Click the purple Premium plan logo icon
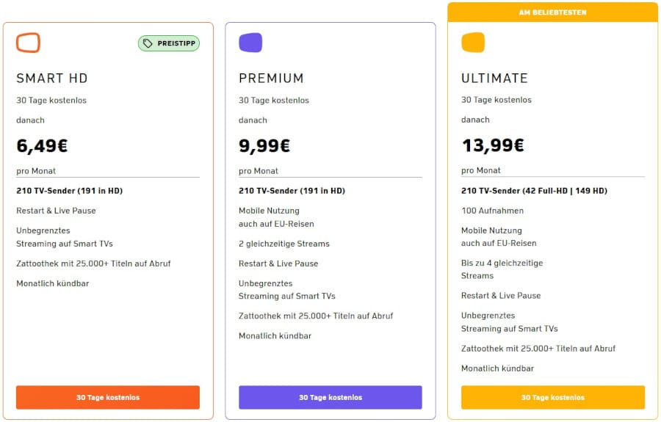661x422 pixels. pyautogui.click(x=250, y=43)
